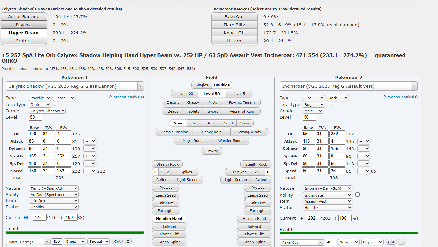
Task: Open Incineroar's Status dropdown
Action: pyautogui.click(x=328, y=208)
